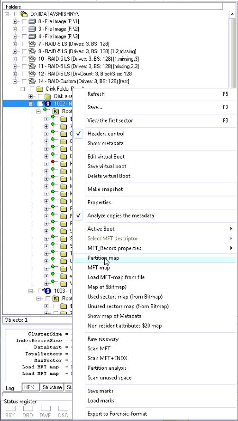The width and height of the screenshot is (238, 421).
Task: Click the disk icon of 3 - File Image [F:\2]
Action: tap(32, 29)
